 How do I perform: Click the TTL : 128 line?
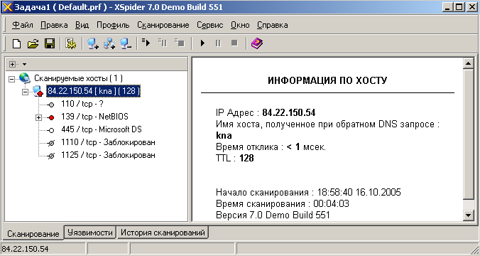point(235,158)
